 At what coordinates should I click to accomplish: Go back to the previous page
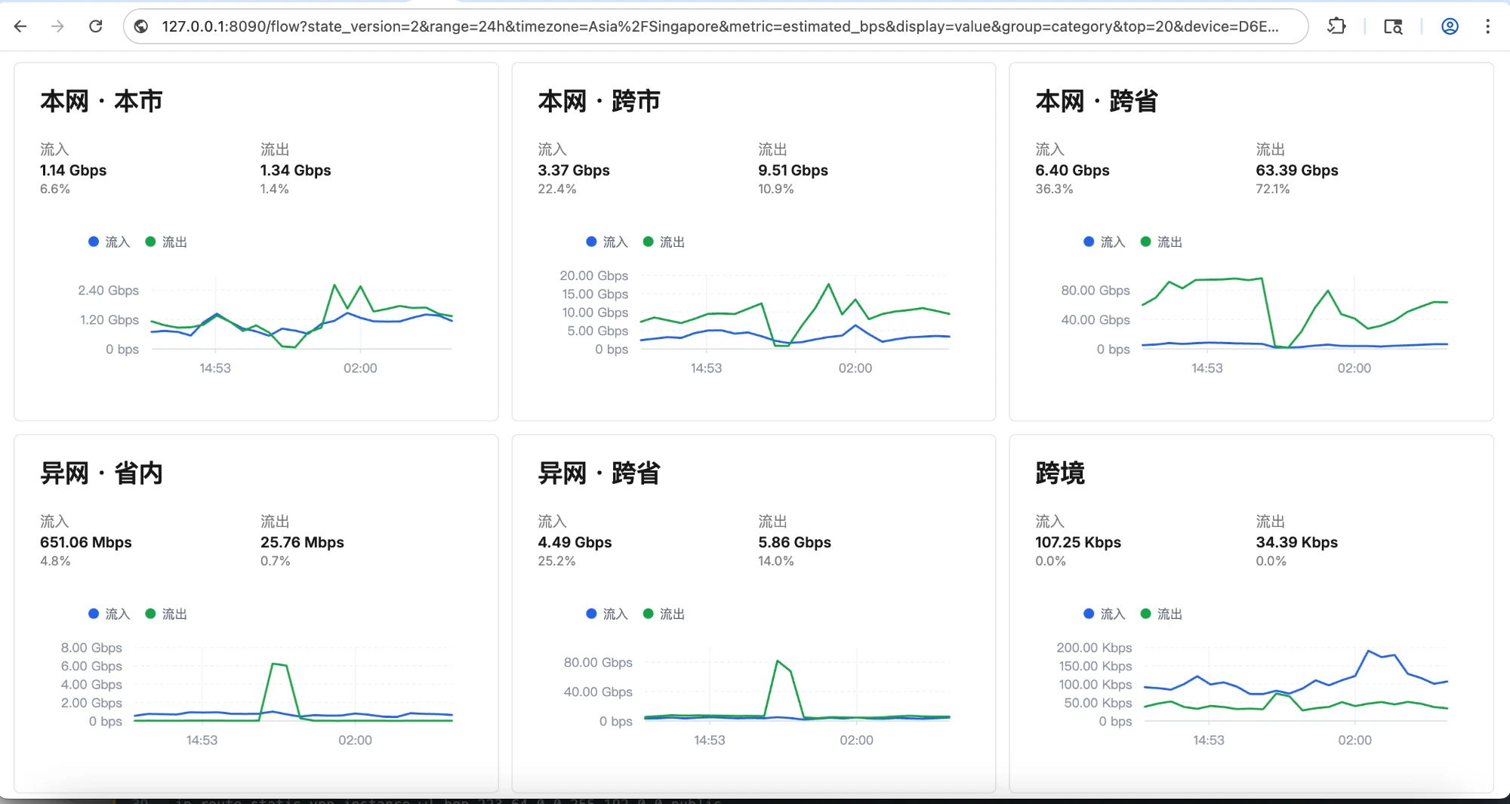pos(20,26)
